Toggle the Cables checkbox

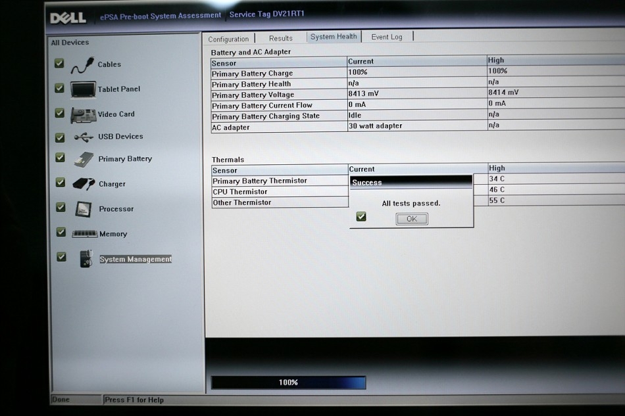[59, 63]
